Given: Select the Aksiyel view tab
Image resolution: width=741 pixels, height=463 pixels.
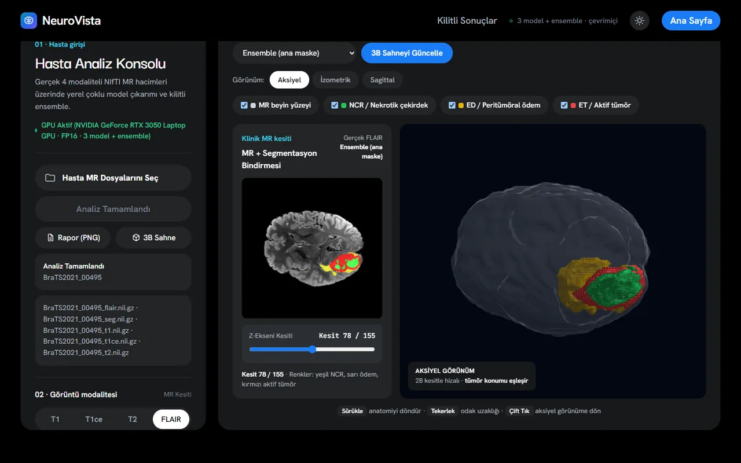Looking at the screenshot, I should (289, 80).
